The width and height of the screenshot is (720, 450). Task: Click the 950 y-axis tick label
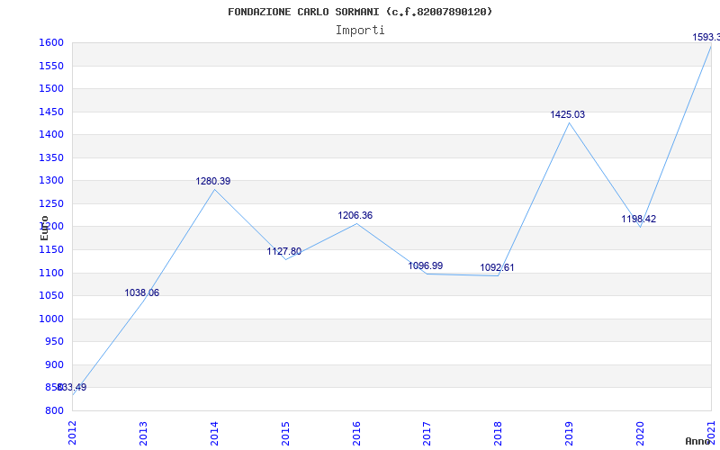[56, 342]
